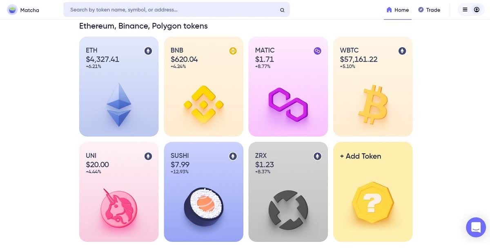Click the Ethereum badge on SUSHI card
Viewport: 490px width, 248px height.
click(x=233, y=156)
